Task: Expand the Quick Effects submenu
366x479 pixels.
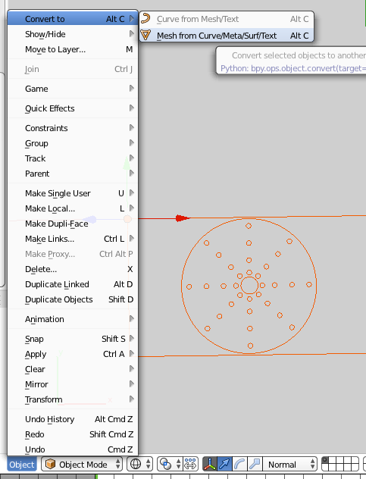Action: coord(73,108)
